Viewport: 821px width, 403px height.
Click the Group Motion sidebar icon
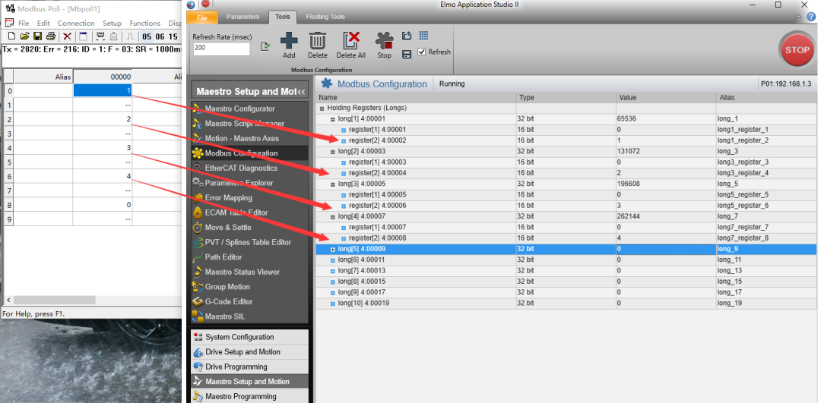pyautogui.click(x=198, y=287)
